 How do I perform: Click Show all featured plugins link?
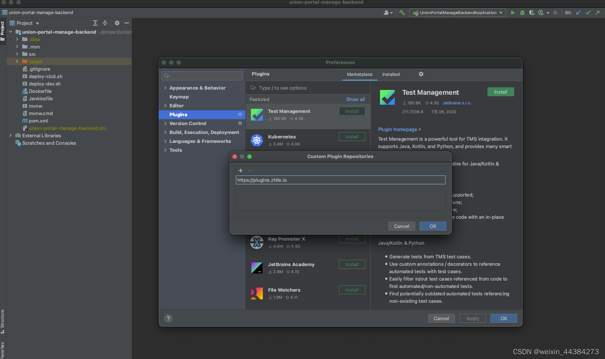(x=355, y=99)
